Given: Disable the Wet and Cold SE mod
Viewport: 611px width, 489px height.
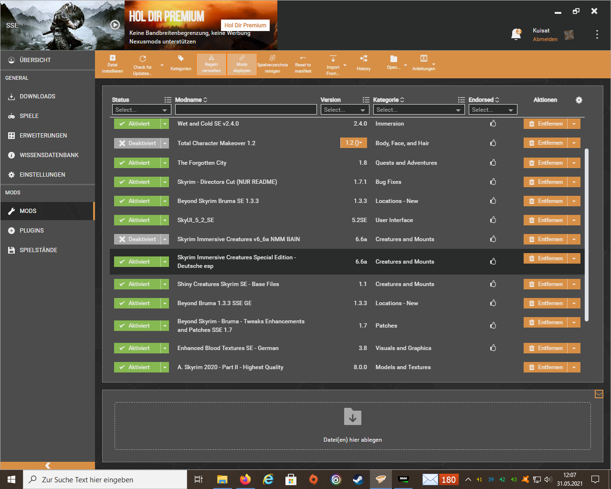Looking at the screenshot, I should point(137,124).
